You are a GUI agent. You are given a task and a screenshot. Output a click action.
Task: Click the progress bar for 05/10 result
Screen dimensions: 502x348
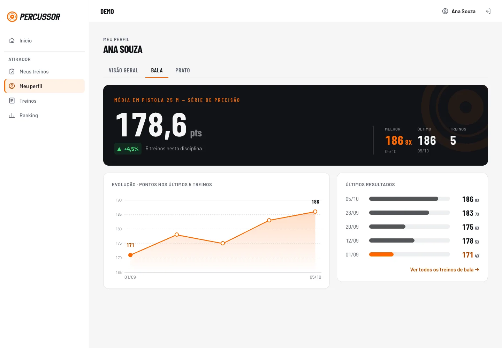(x=410, y=199)
